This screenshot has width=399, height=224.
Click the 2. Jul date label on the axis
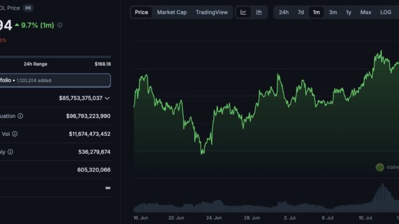click(x=290, y=218)
